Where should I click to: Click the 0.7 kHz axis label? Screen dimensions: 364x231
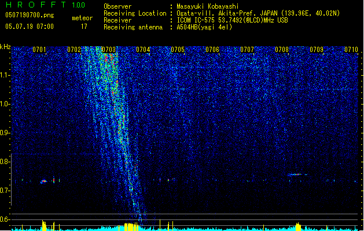[x=5, y=191]
